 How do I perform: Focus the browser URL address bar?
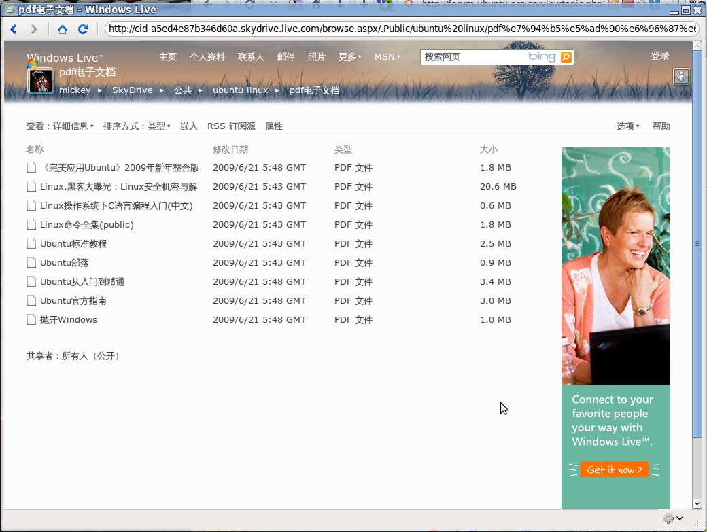(x=402, y=29)
